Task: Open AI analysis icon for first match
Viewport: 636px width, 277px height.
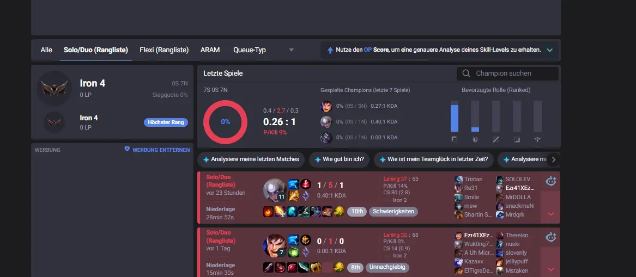Action: [x=550, y=181]
